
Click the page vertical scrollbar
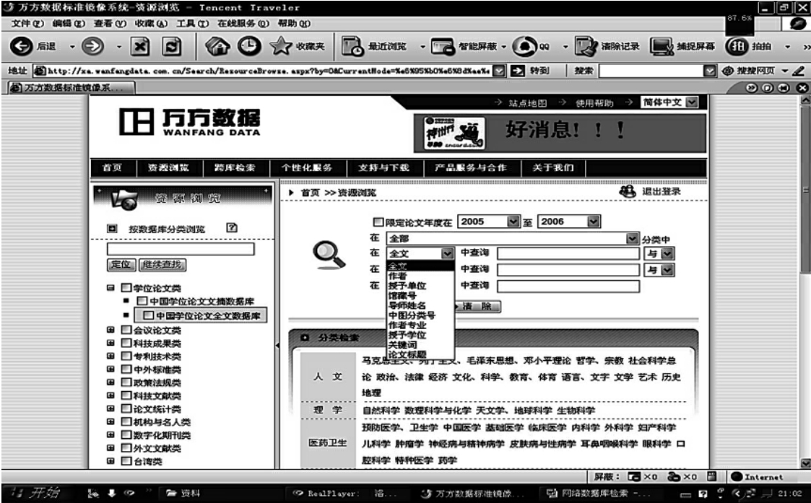pyautogui.click(x=805, y=191)
